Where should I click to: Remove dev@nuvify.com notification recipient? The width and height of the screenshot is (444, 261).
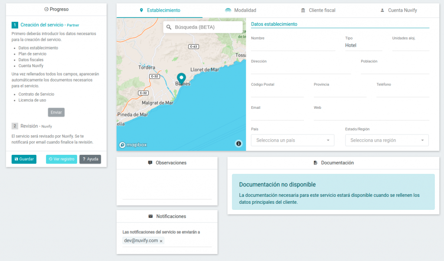point(161,241)
